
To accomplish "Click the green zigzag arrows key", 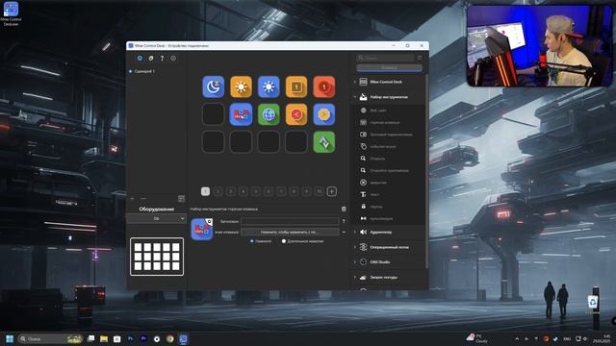I will pos(324,142).
